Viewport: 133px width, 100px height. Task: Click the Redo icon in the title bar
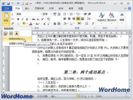18,3
